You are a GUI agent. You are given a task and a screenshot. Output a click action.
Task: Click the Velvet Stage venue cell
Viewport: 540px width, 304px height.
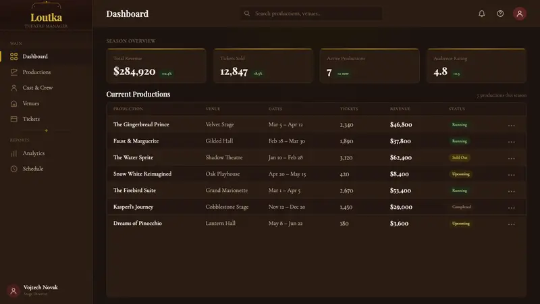[220, 124]
